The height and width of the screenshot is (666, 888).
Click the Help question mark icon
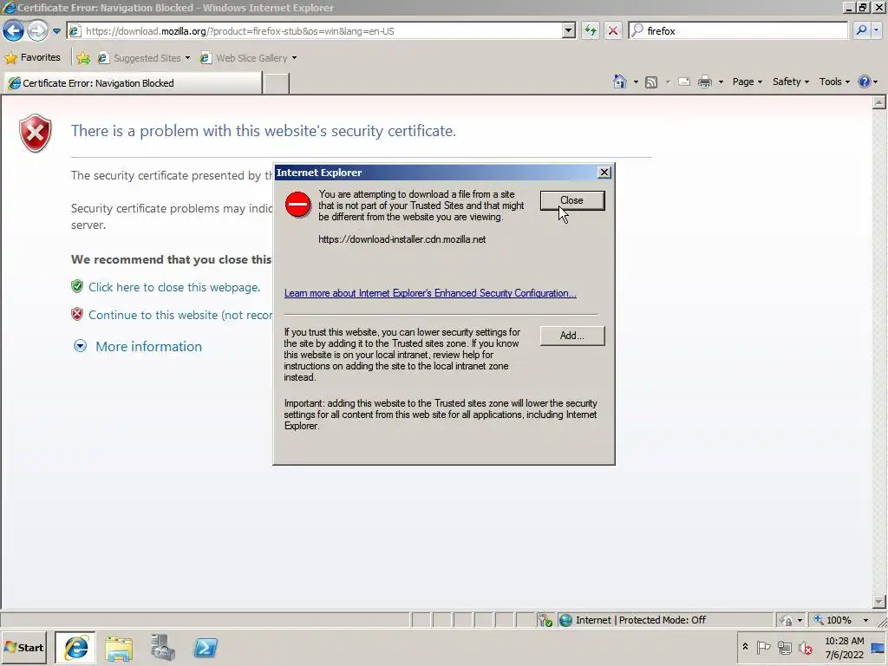coord(865,82)
